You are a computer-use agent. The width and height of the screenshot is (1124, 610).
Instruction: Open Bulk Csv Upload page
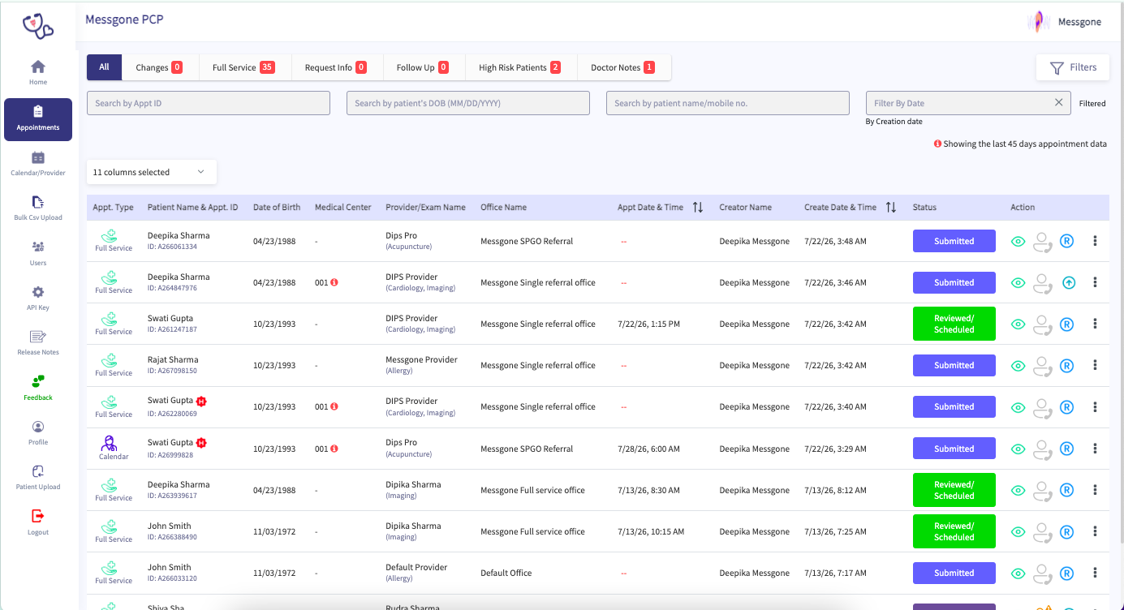[x=38, y=208]
